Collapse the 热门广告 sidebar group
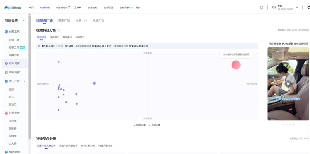The height and width of the screenshot is (154, 310). pyautogui.click(x=24, y=81)
